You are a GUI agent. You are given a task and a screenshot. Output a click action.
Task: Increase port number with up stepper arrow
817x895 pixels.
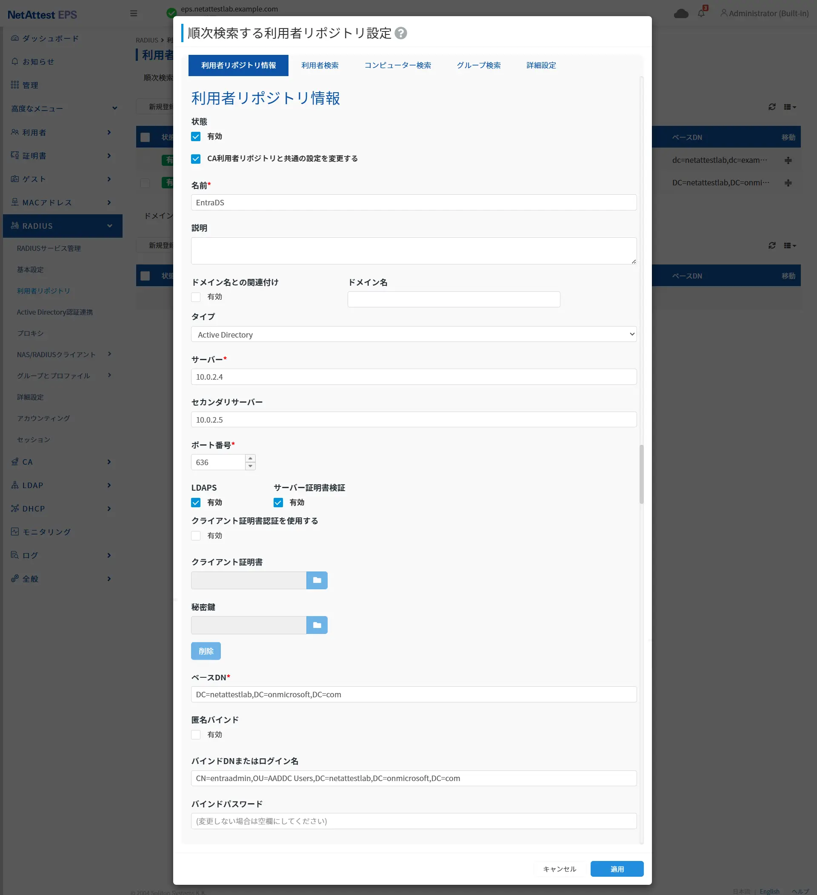click(x=251, y=458)
